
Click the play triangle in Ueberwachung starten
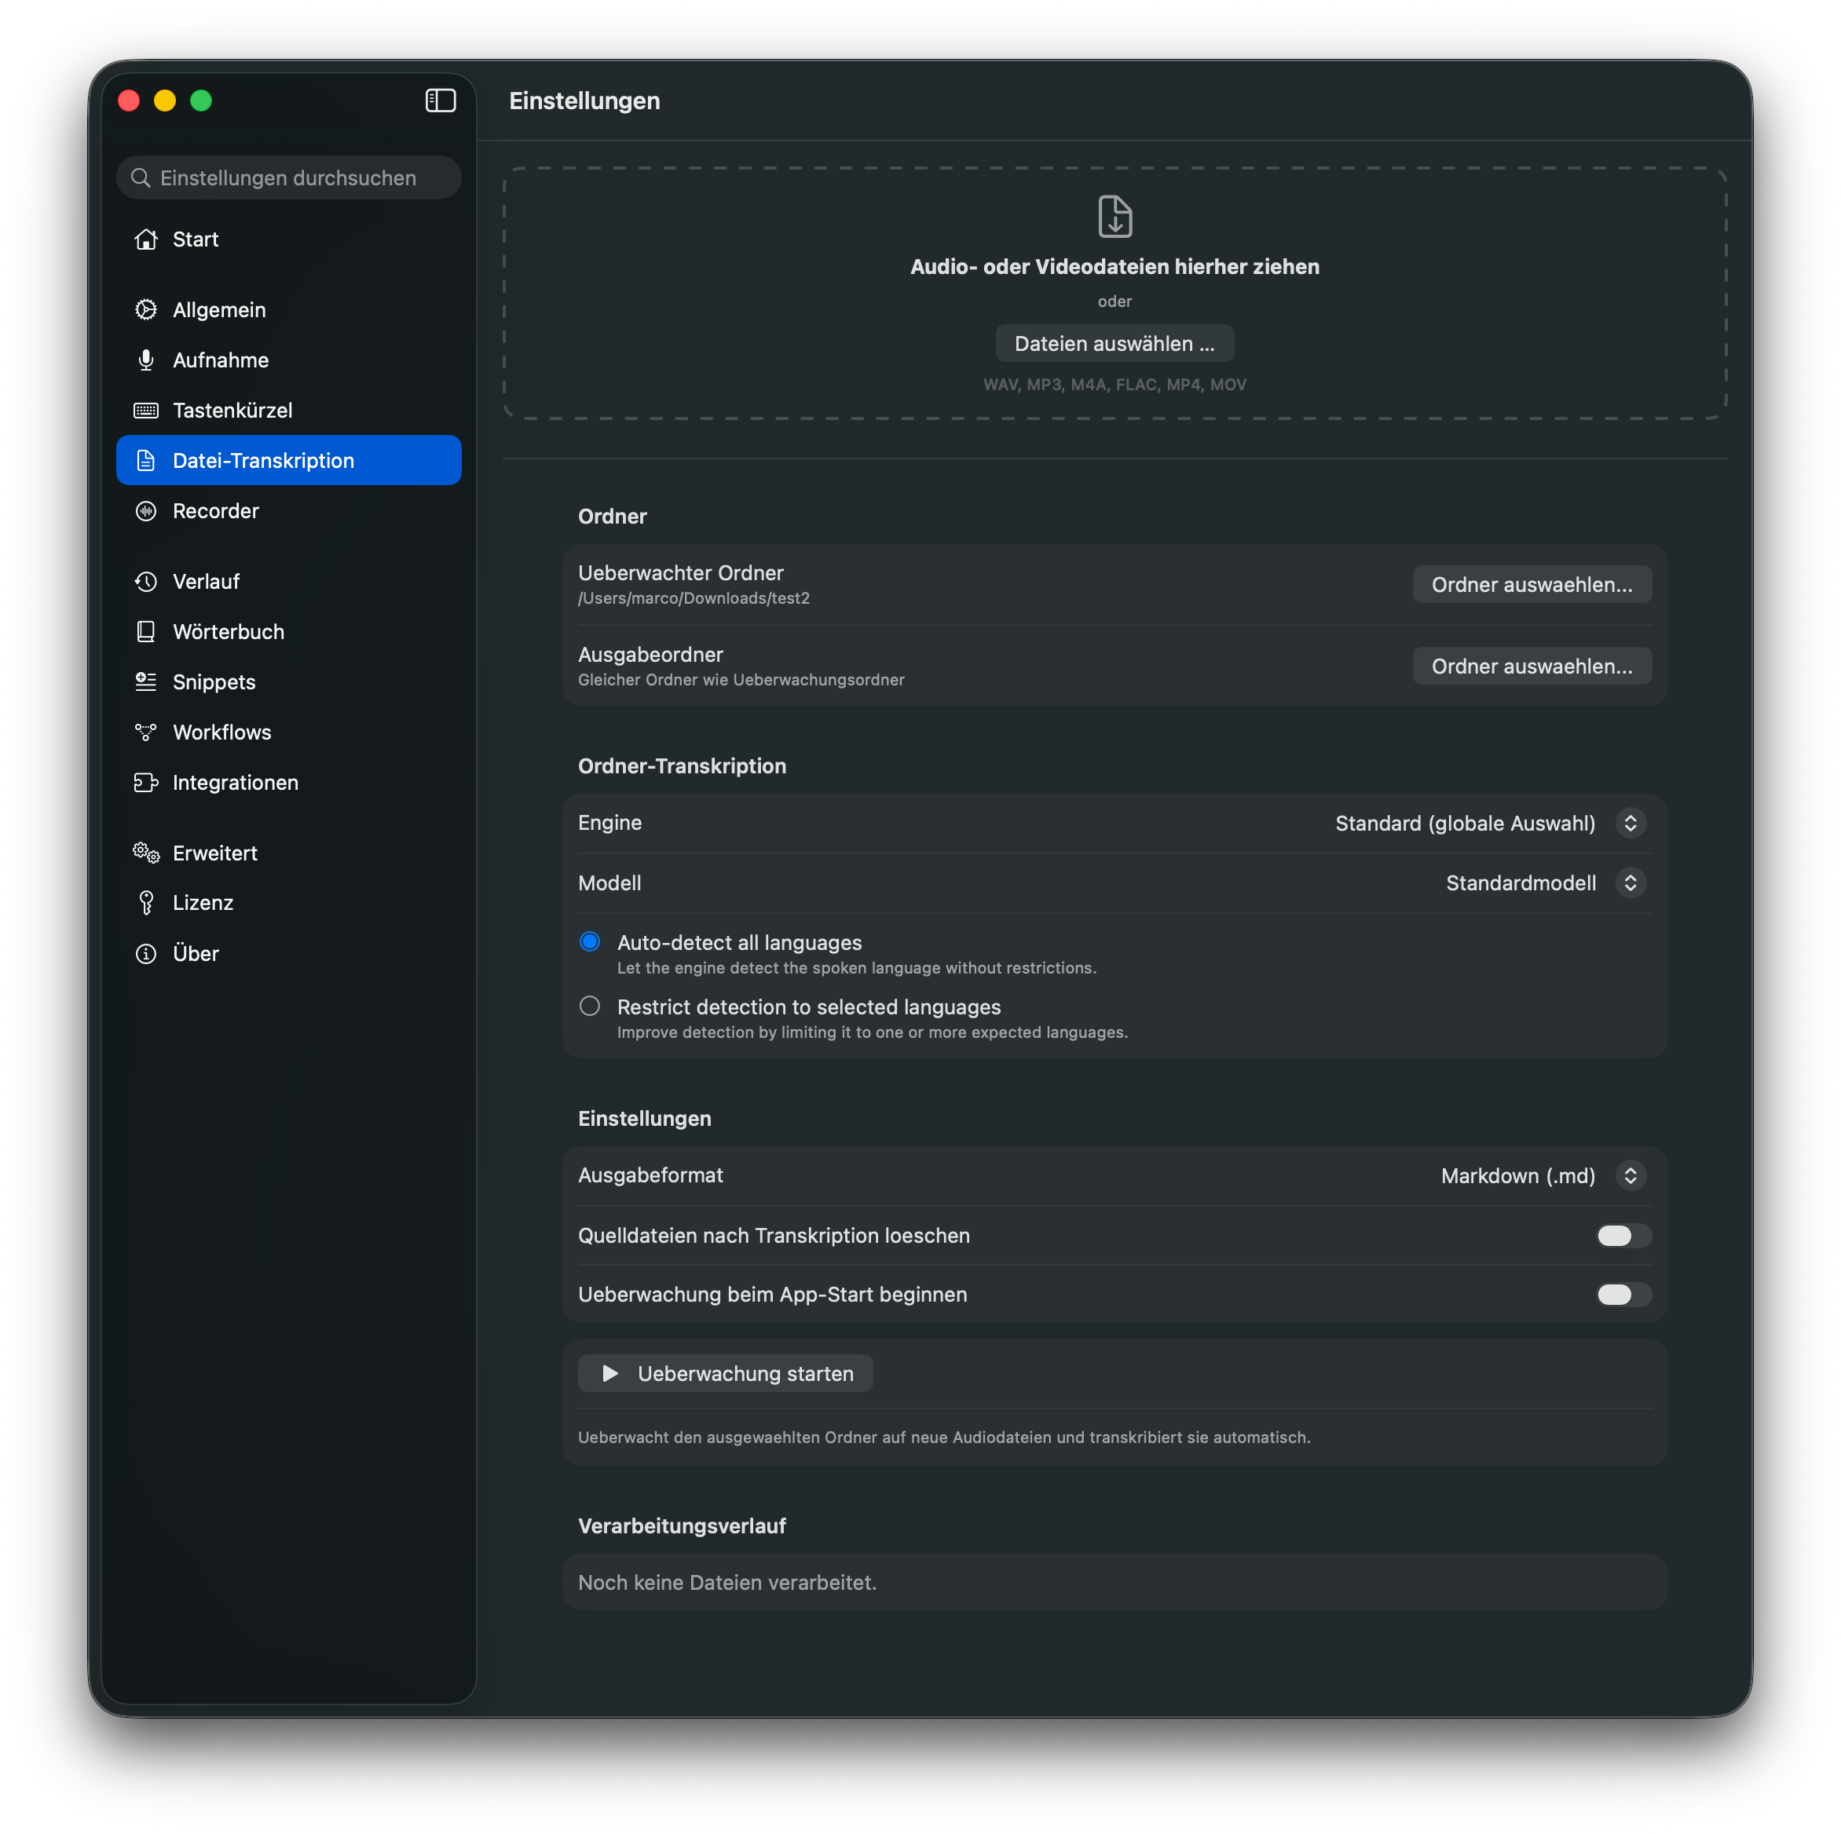coord(611,1374)
